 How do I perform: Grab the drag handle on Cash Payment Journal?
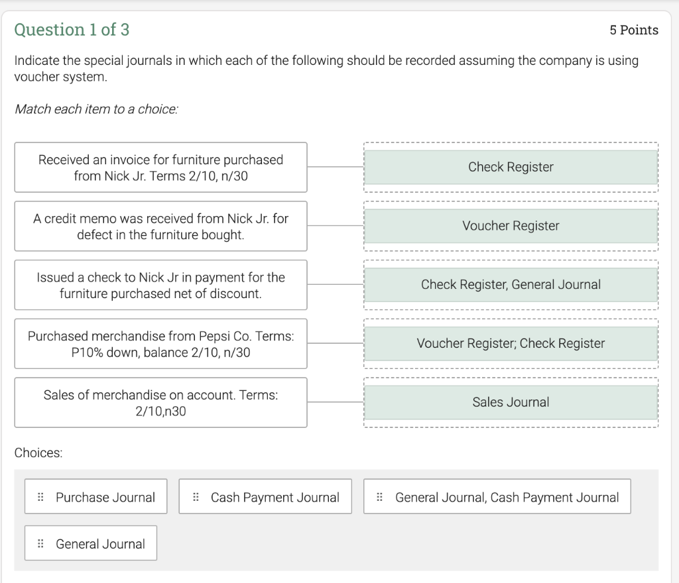click(x=196, y=497)
